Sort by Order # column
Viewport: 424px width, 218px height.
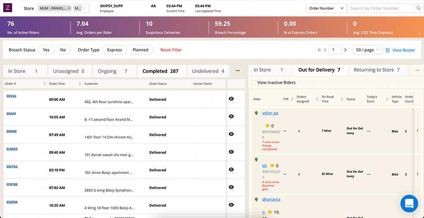pyautogui.click(x=45, y=84)
